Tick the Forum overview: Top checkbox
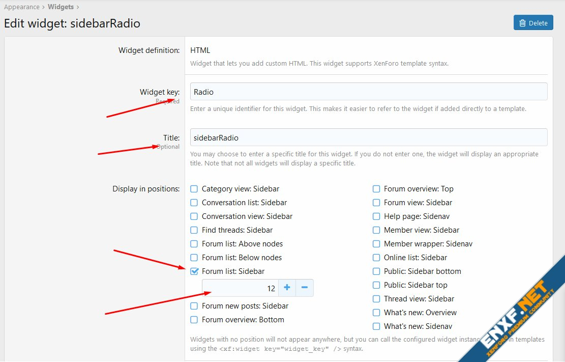 [x=376, y=189]
